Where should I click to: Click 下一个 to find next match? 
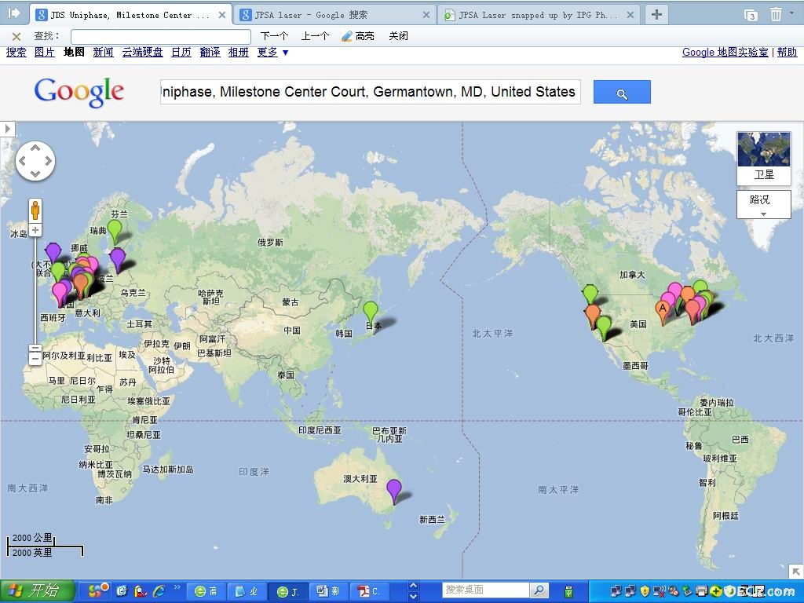274,36
